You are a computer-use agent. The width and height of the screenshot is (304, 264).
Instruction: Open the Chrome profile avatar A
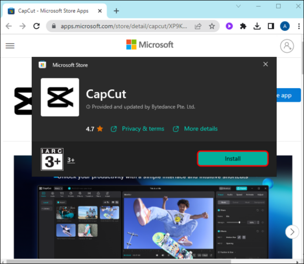tap(285, 26)
